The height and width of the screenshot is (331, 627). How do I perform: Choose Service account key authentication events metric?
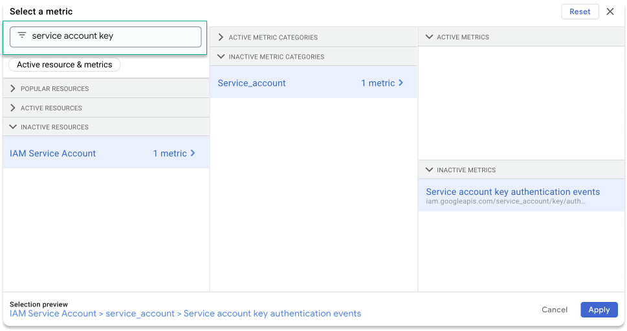[512, 192]
